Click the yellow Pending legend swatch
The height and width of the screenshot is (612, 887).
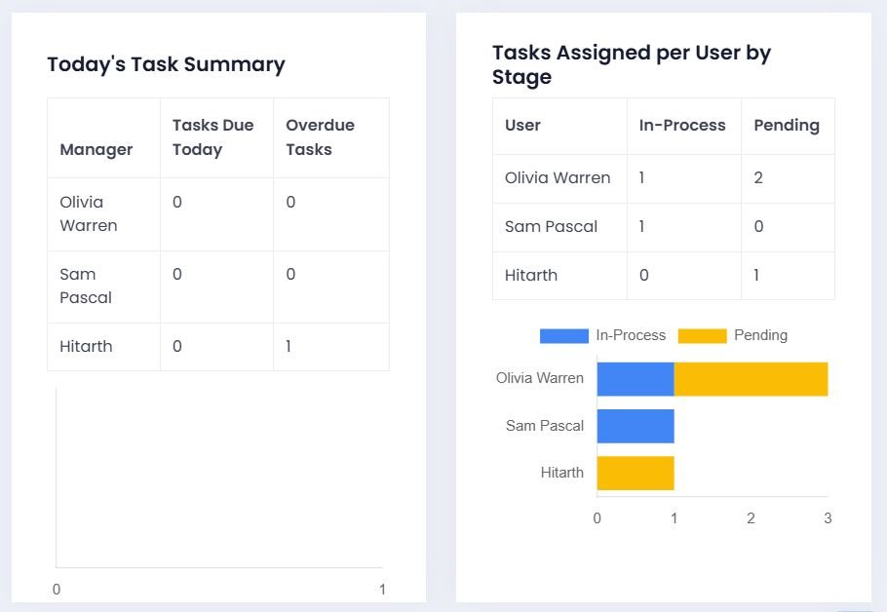702,335
